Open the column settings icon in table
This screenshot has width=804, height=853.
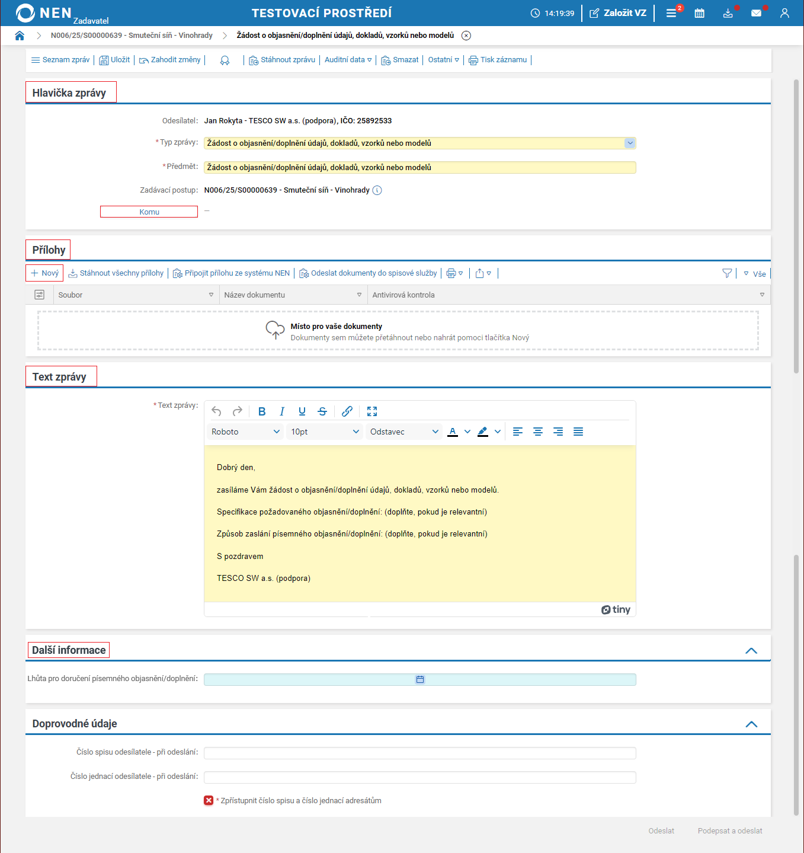[40, 295]
